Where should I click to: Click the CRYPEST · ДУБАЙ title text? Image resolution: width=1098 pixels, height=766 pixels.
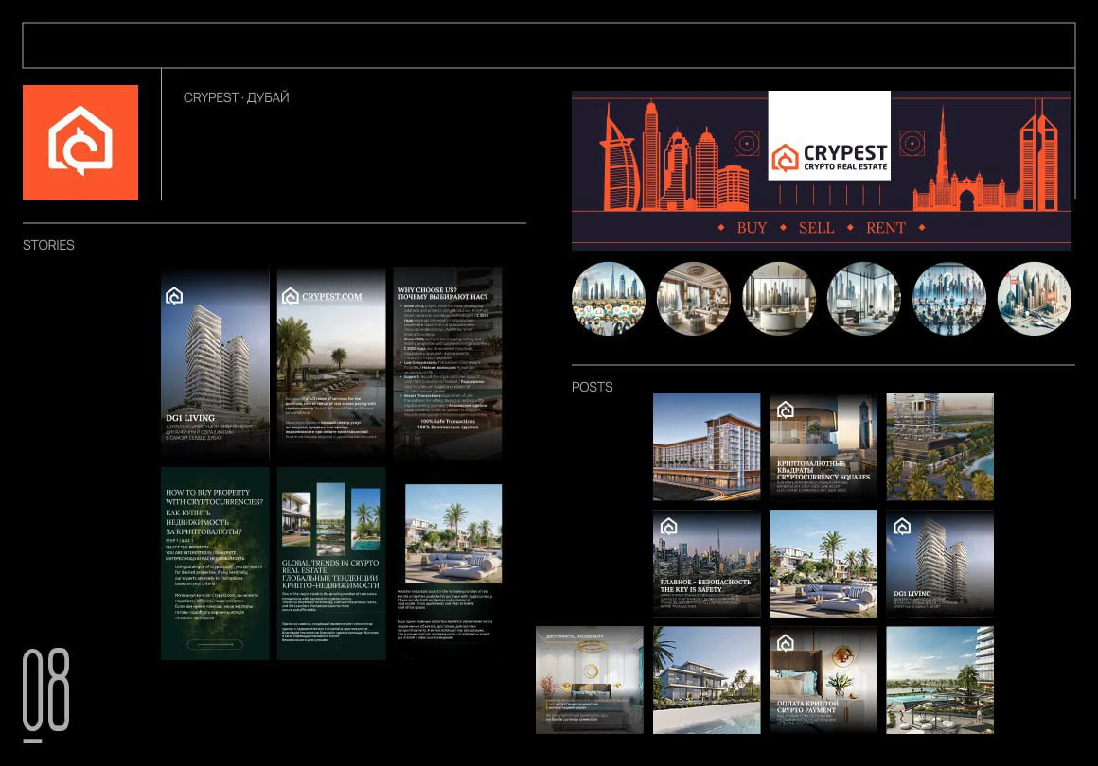(236, 98)
